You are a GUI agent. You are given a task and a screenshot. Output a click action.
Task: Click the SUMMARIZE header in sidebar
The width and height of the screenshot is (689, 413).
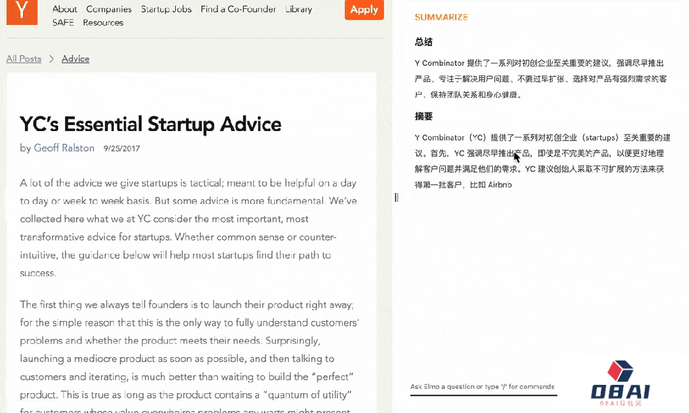(x=441, y=17)
